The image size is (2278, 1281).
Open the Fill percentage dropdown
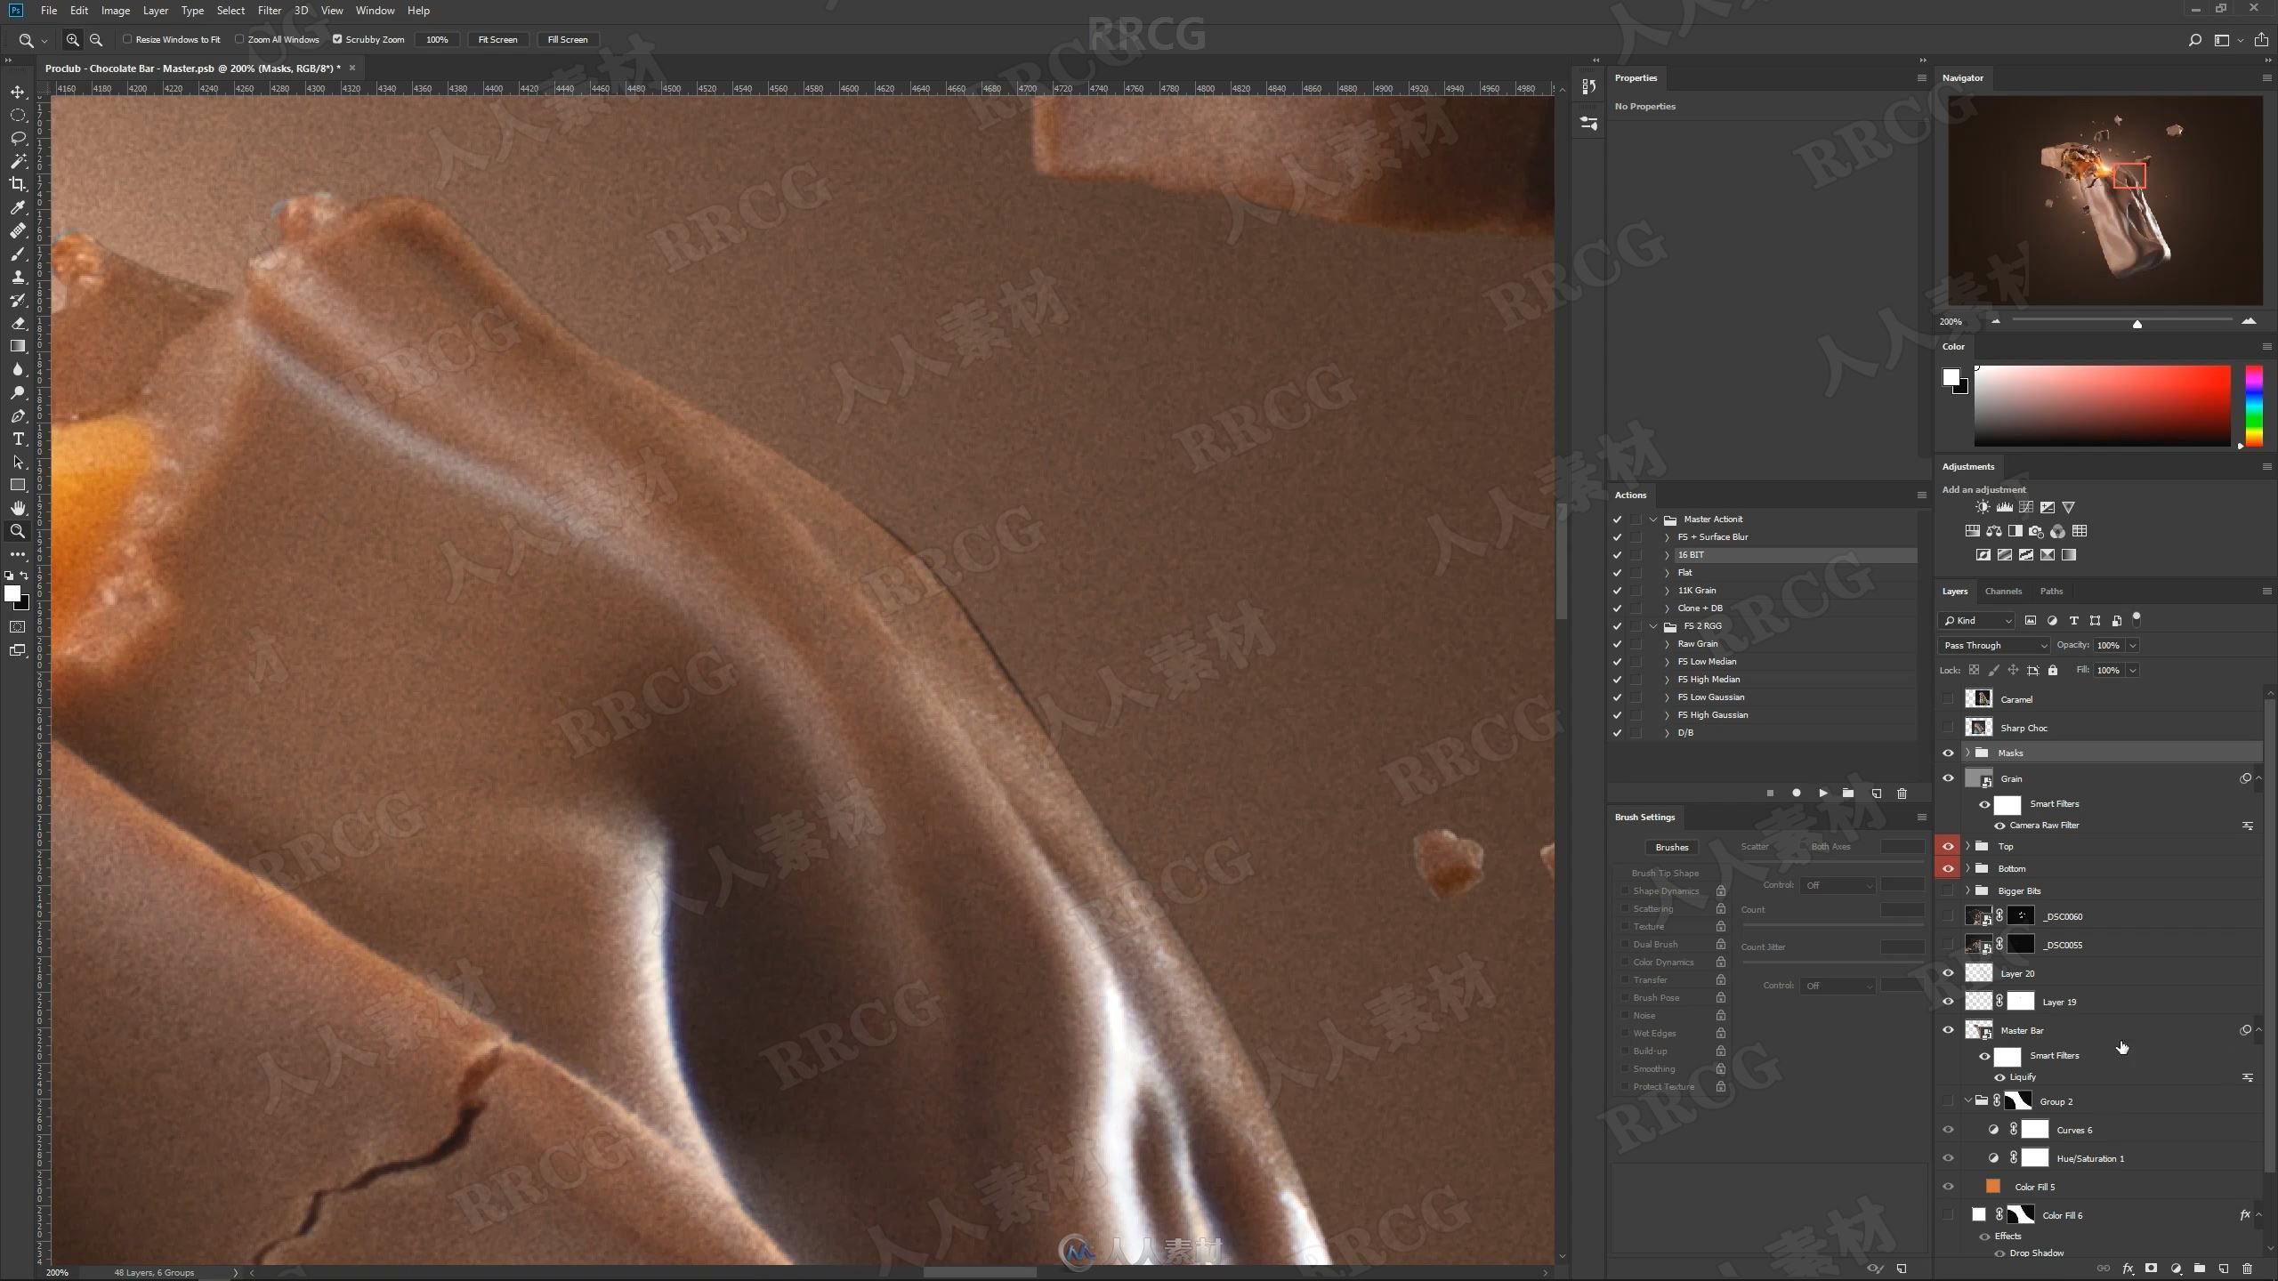click(x=2133, y=670)
